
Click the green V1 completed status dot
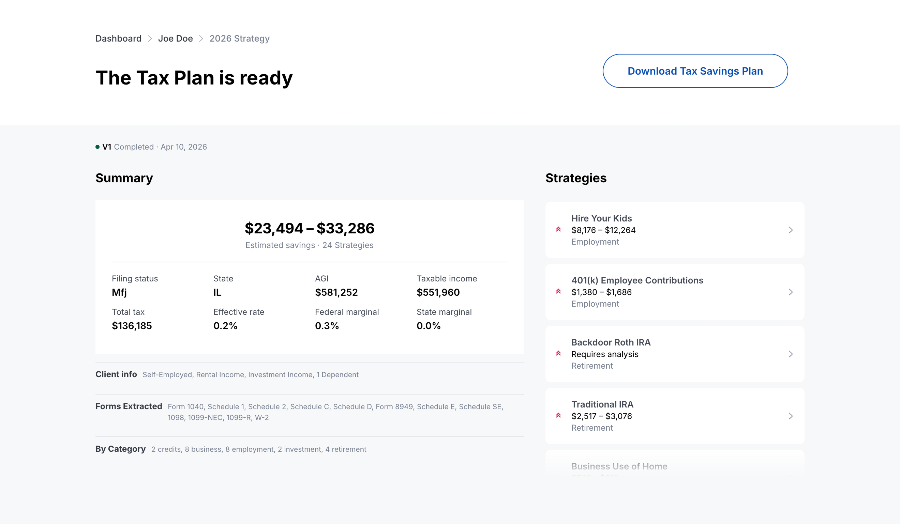(97, 147)
